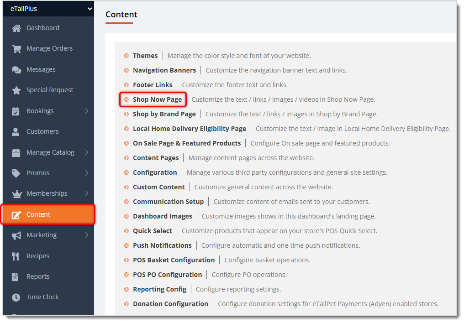The height and width of the screenshot is (323, 464).
Task: Click the bullet icon beside Push Notifications
Action: coord(127,245)
